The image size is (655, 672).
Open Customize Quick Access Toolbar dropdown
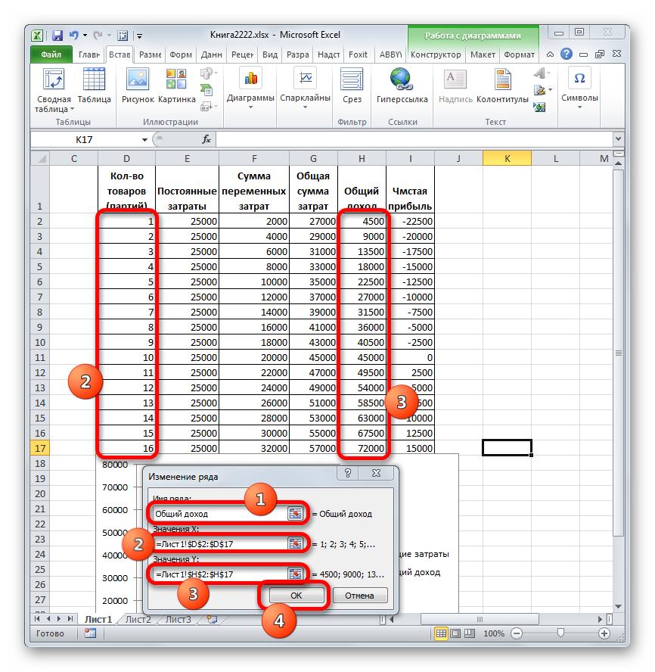140,36
